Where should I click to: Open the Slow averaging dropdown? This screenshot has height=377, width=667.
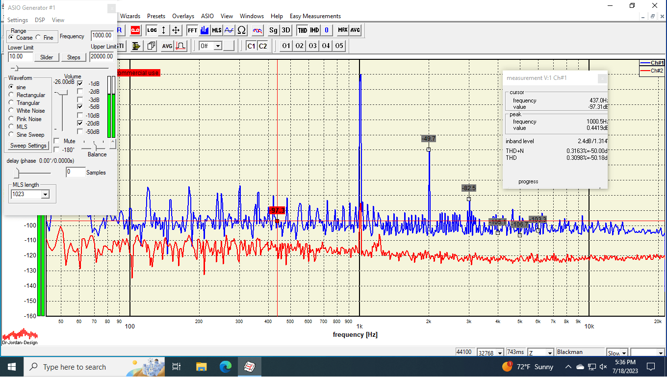[x=624, y=352]
